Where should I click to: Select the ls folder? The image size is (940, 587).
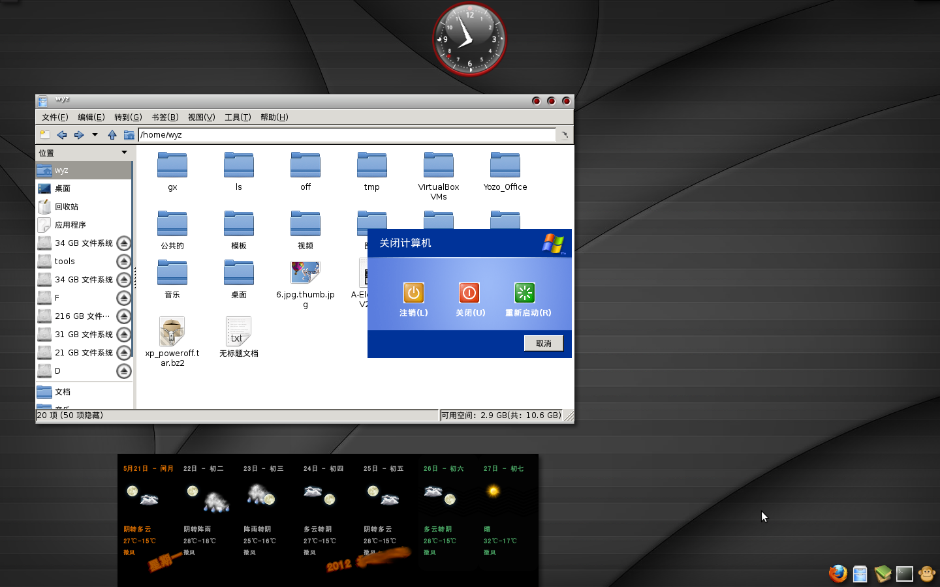(x=239, y=171)
